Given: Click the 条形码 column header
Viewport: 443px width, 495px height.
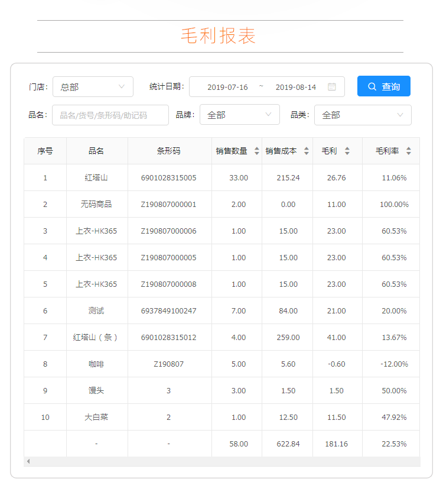Looking at the screenshot, I should tap(170, 151).
